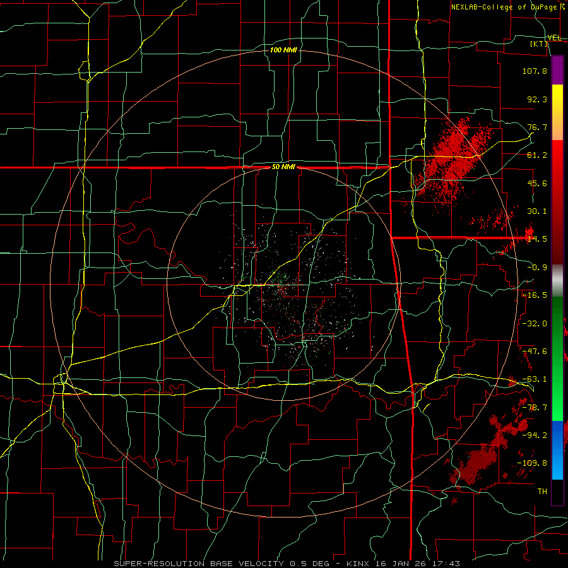Viewport: 568px width, 568px height.
Task: Select the -0.9 scale value
Action: (537, 268)
